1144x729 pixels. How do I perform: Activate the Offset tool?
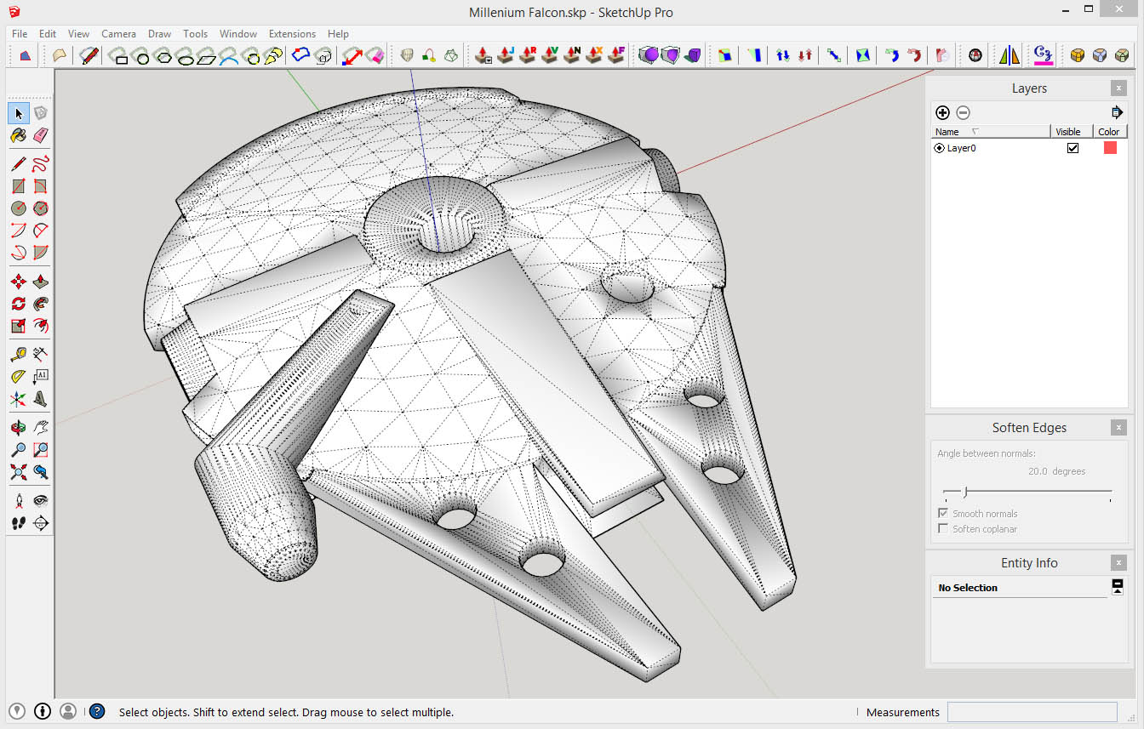41,326
